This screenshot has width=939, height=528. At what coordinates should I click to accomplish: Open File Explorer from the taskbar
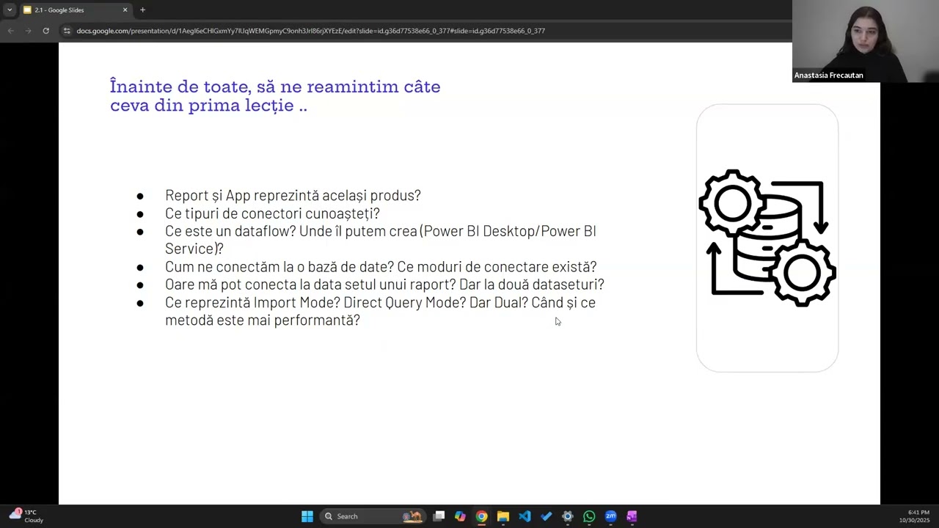tap(503, 516)
